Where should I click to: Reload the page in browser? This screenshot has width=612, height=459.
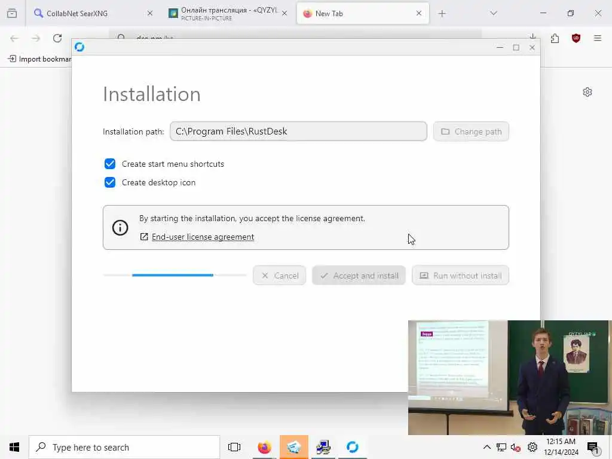coord(57,38)
